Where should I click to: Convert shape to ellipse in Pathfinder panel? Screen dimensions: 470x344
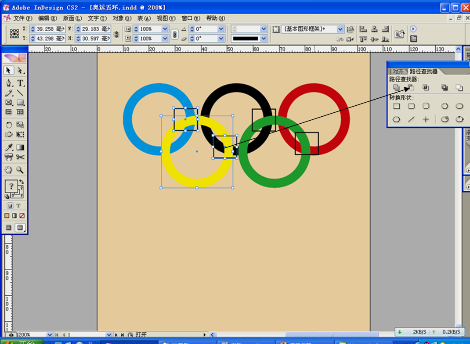click(x=459, y=106)
